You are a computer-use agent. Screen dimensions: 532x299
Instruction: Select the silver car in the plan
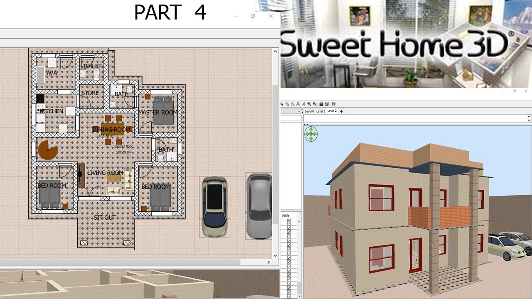pos(259,206)
